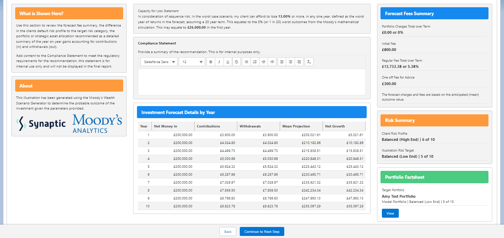Align text left in the editor
Viewport: 504px width, 238px height.
282,62
